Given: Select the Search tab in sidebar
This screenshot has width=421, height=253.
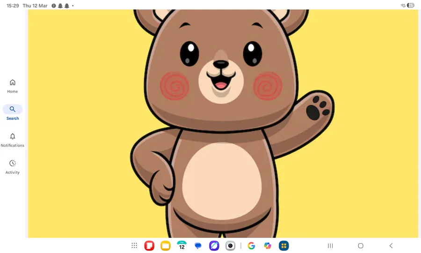Looking at the screenshot, I should click(x=12, y=112).
